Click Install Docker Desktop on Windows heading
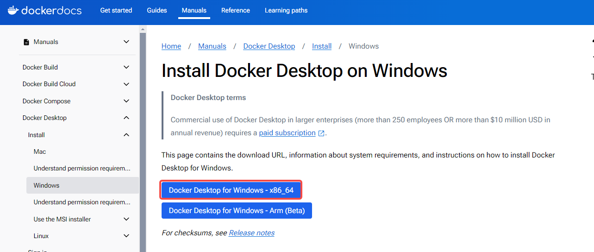This screenshot has height=252, width=594. coord(304,71)
